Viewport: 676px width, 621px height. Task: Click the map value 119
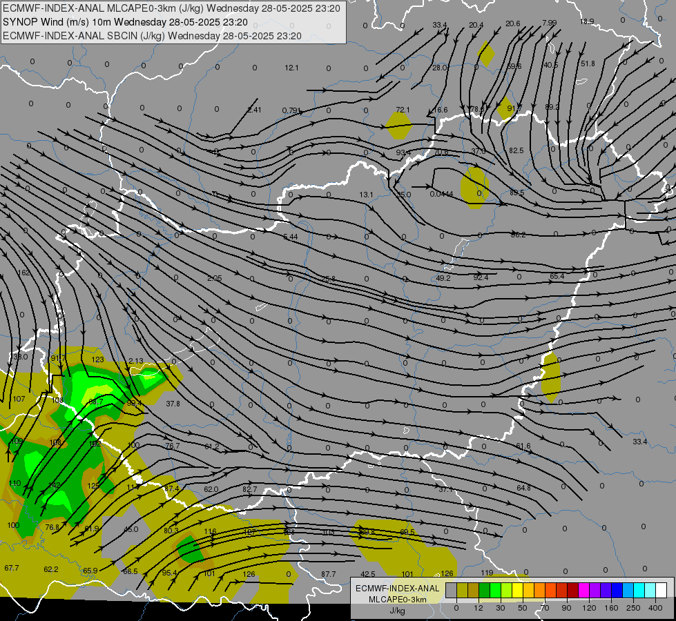tap(487, 573)
